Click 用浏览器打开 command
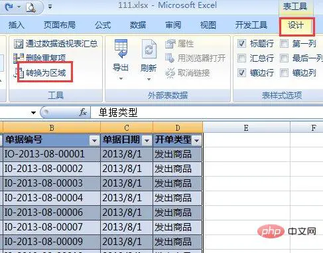The height and width of the screenshot is (253, 323). click(x=202, y=58)
